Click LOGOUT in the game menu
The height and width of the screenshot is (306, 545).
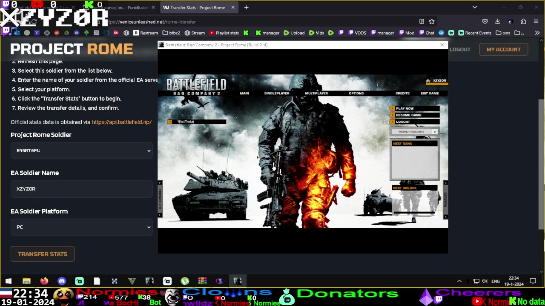point(415,122)
